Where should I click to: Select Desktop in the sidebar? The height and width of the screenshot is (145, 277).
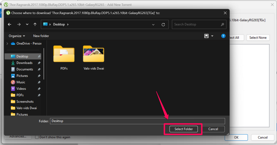point(23,56)
